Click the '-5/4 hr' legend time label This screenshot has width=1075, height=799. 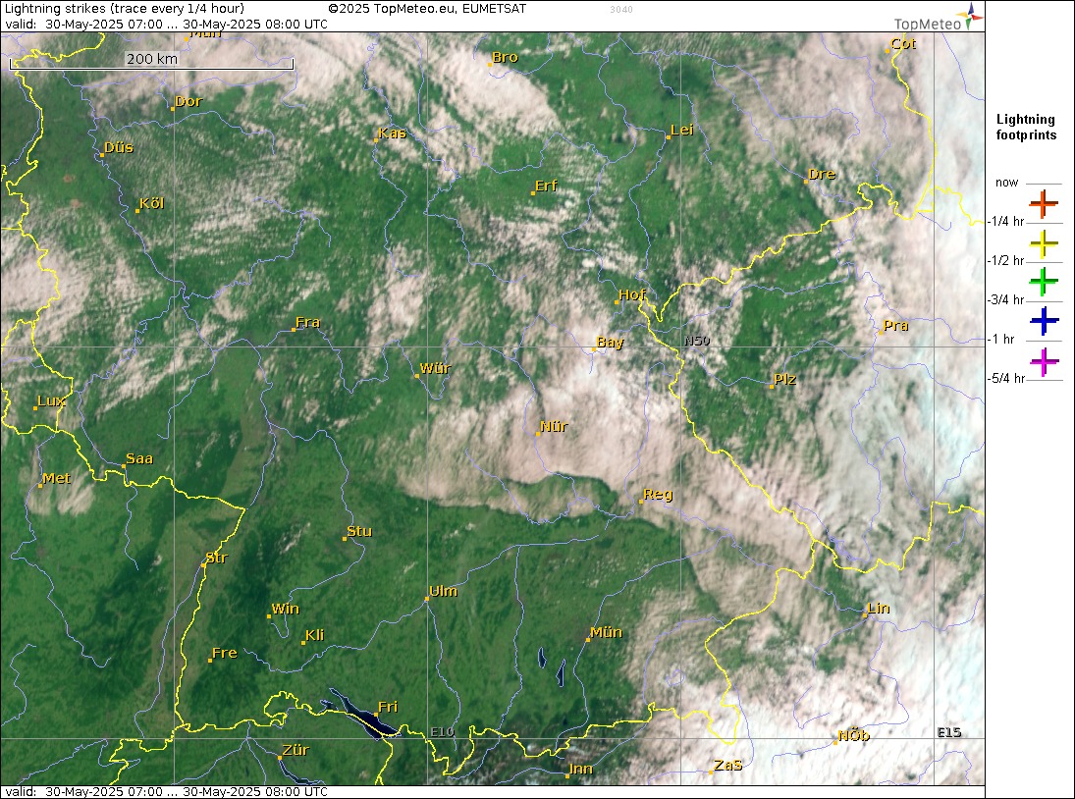[x=1005, y=378]
